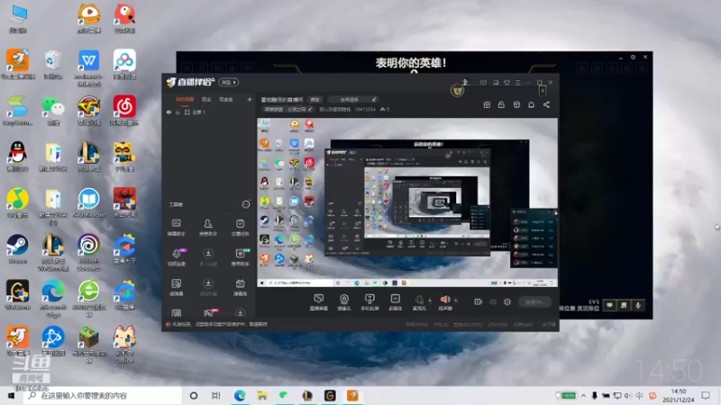The height and width of the screenshot is (405, 721).
Task: Mute the speaker in the streaming toolbar
Action: tap(445, 300)
